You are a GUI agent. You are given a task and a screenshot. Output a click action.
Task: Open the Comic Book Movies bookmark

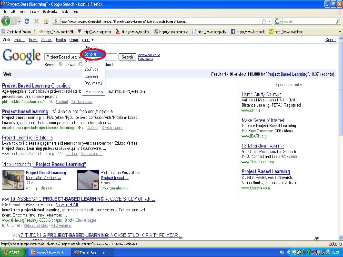(19, 32)
